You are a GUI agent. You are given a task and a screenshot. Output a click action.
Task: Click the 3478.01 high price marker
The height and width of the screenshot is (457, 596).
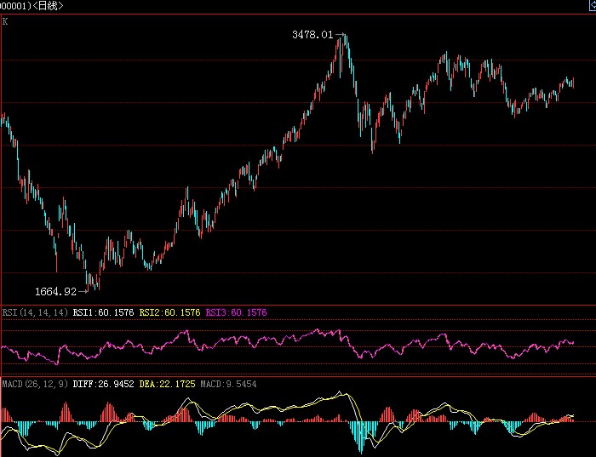click(x=312, y=35)
